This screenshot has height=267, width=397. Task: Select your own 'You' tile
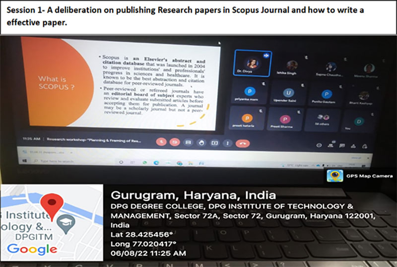coord(358,122)
